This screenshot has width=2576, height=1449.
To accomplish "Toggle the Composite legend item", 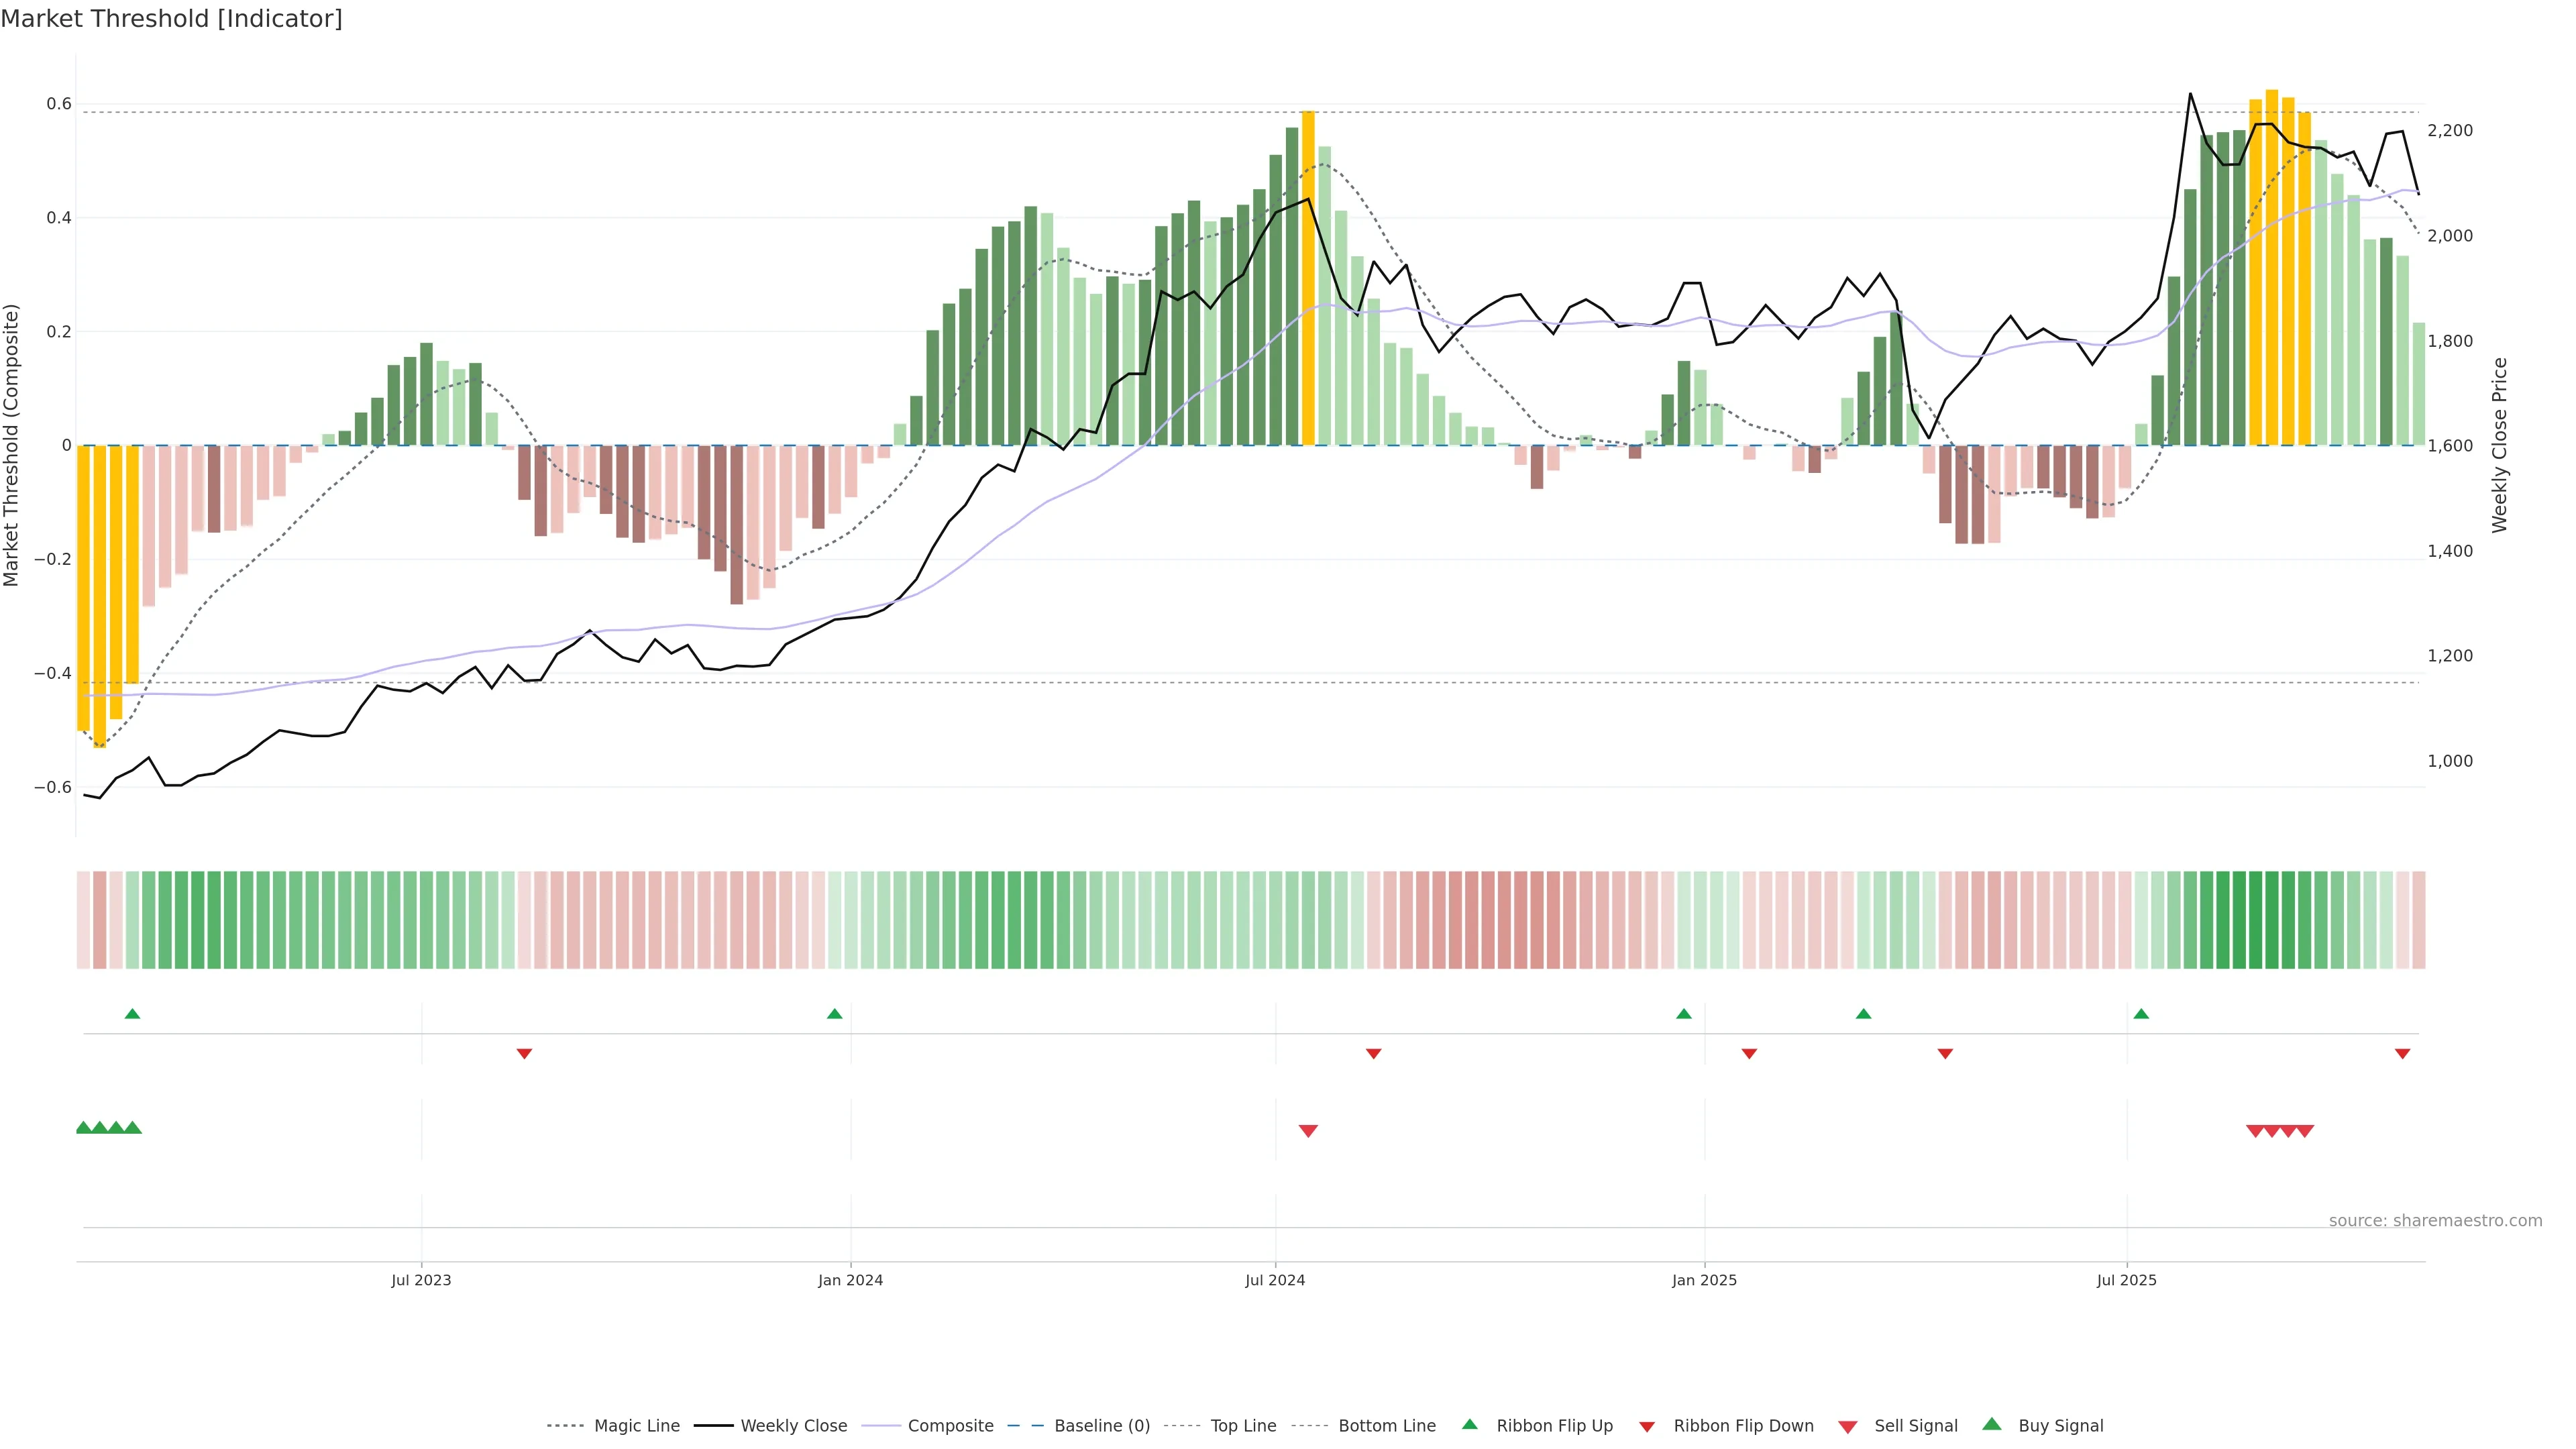I will coord(950,1426).
